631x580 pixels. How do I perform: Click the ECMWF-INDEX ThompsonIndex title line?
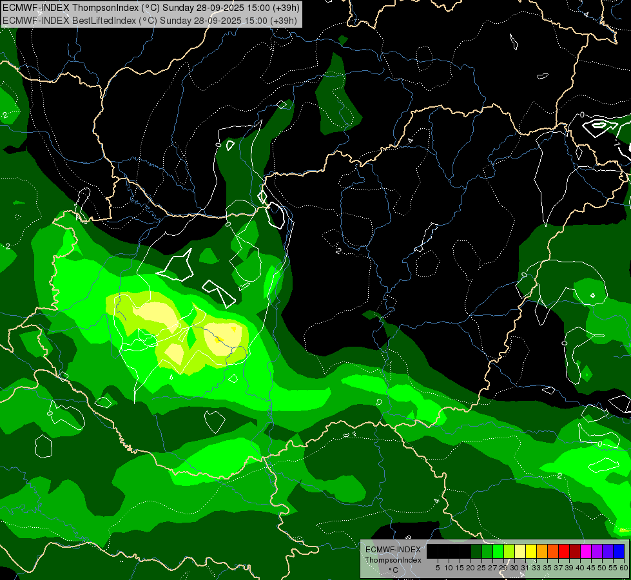pos(151,7)
